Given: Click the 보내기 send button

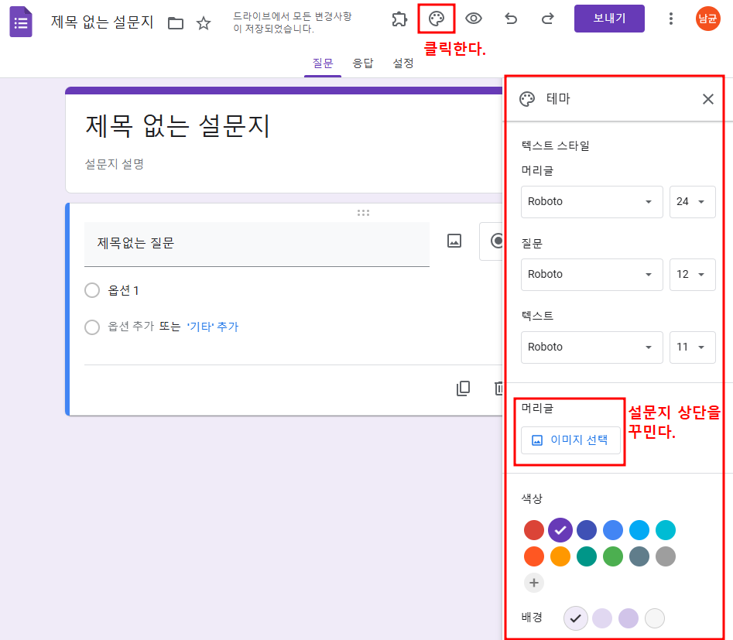Looking at the screenshot, I should point(608,19).
